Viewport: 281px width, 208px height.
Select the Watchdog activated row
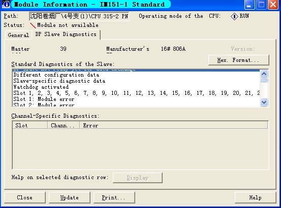click(x=136, y=87)
